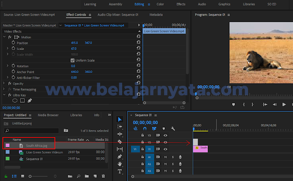Collapse the Motion effect group
Viewport: 293px width, 181px height.
4,37
